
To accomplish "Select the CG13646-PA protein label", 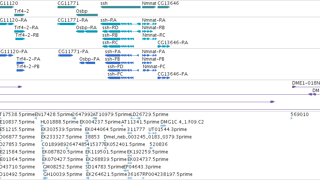I will coord(173,74).
